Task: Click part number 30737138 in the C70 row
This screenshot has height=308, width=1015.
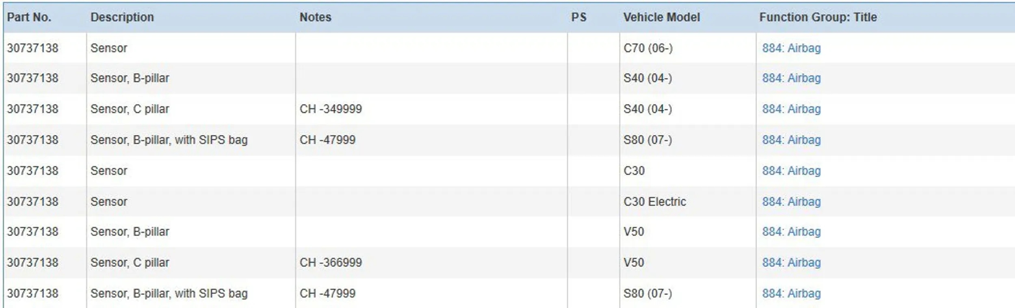Action: click(x=32, y=48)
